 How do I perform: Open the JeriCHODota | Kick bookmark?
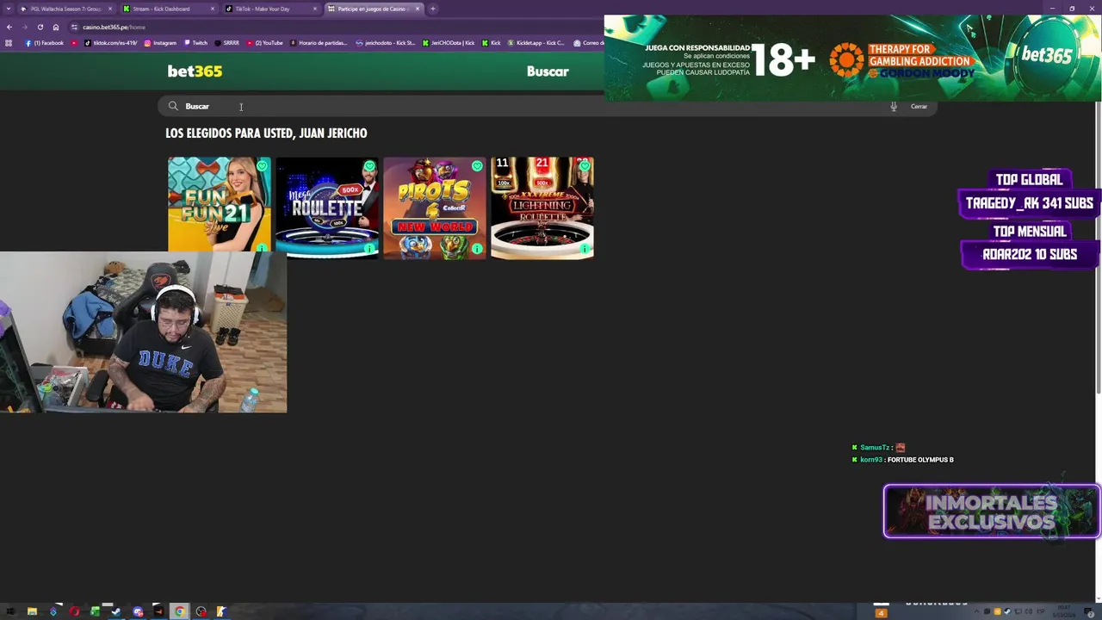(x=448, y=43)
